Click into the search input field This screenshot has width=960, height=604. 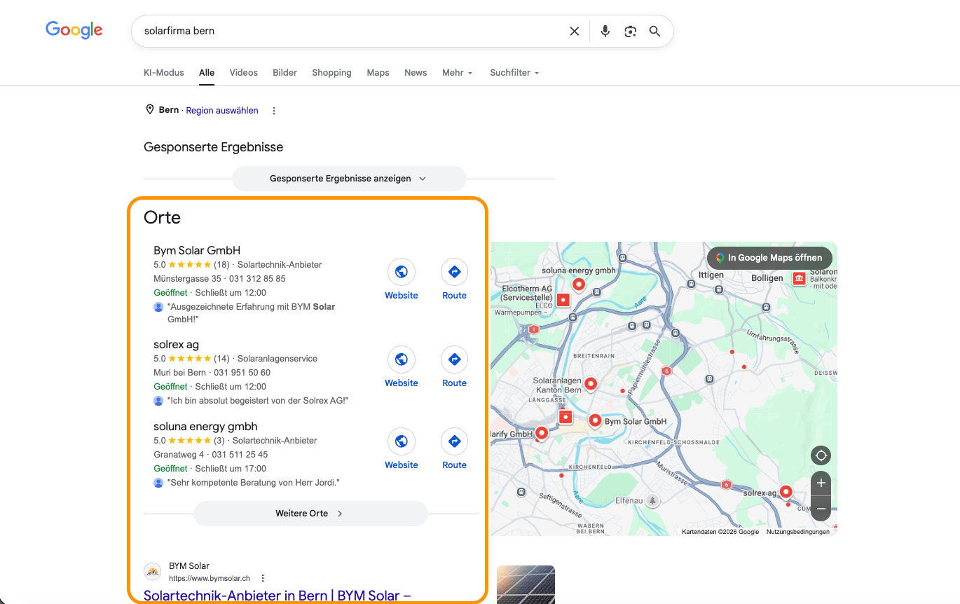point(350,31)
